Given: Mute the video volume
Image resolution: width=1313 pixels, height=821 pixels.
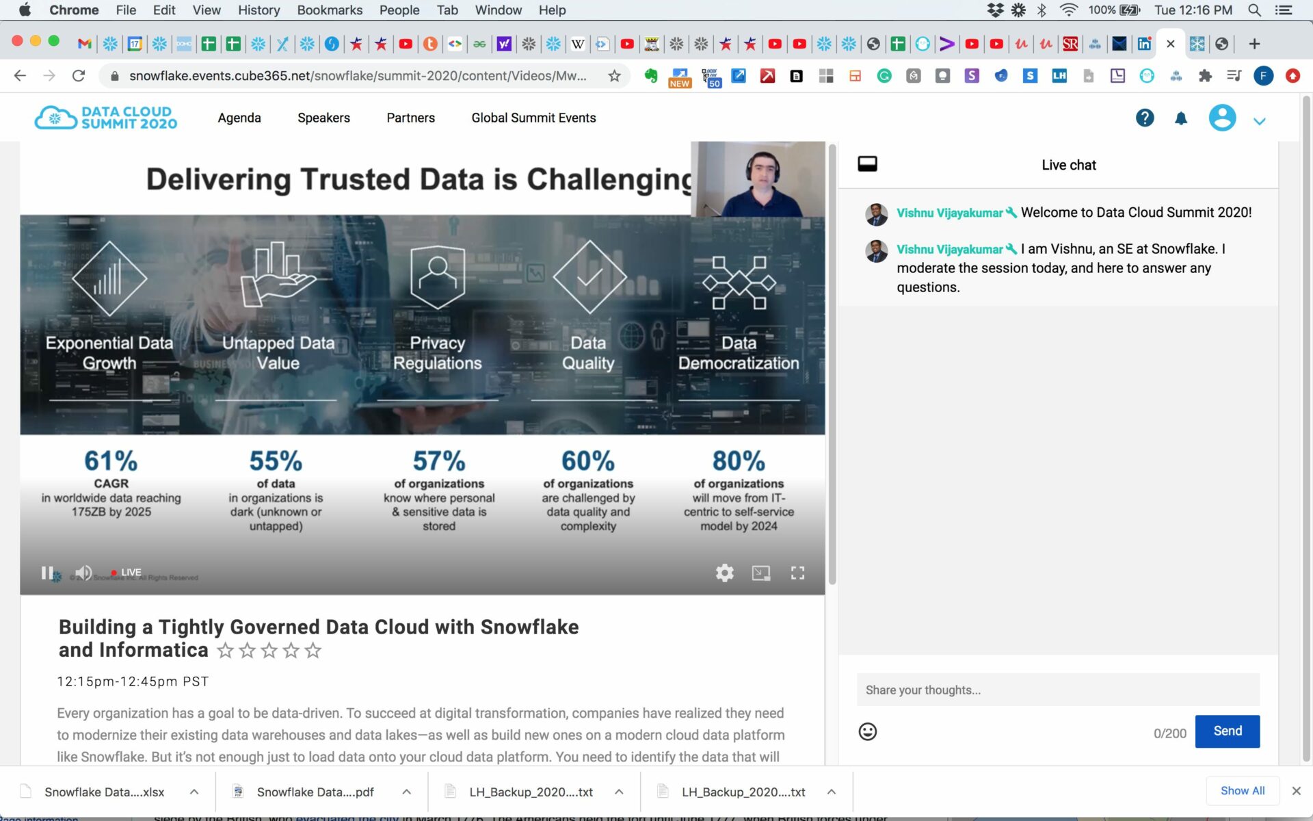Looking at the screenshot, I should (x=83, y=573).
